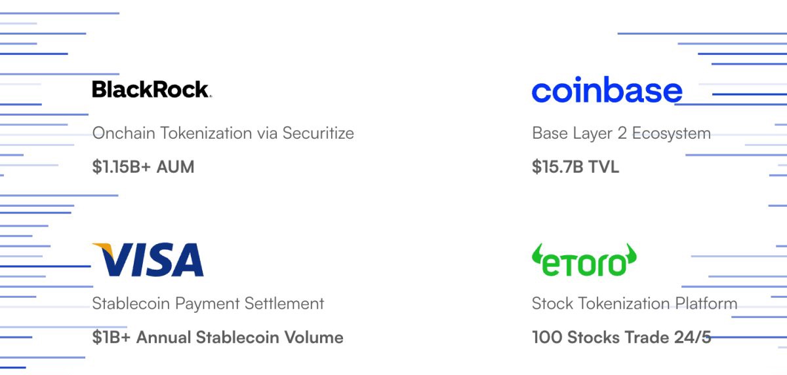Screen dimensions: 787x375
Task: Click the eToro logo
Action: click(584, 260)
